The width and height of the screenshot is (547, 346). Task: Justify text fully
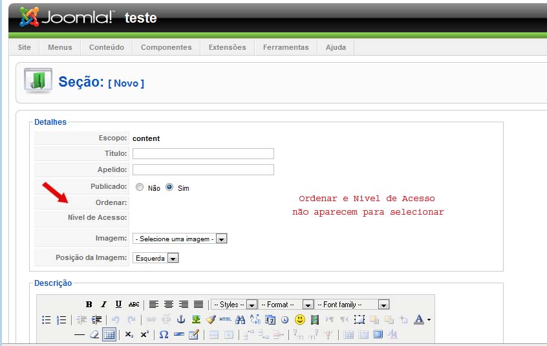coord(198,305)
